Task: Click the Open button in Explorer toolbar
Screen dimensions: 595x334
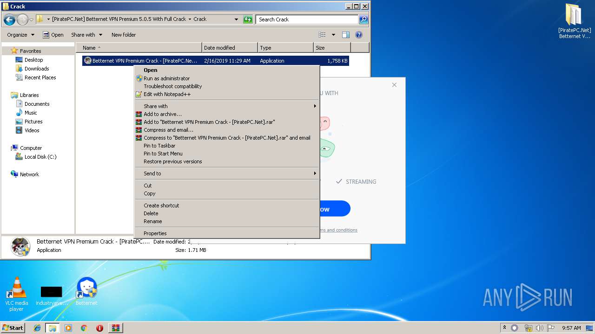Action: [53, 35]
